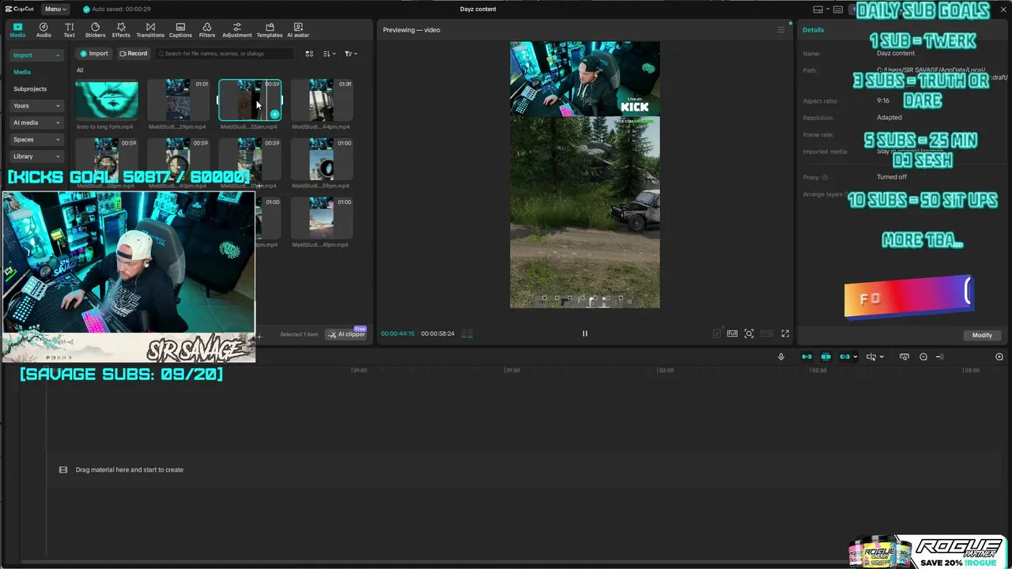Click the Record button
The width and height of the screenshot is (1012, 569).
pyautogui.click(x=134, y=54)
